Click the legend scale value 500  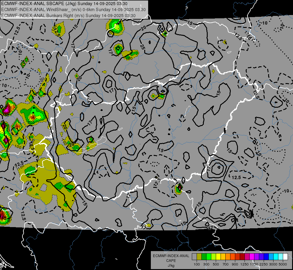pos(216,264)
